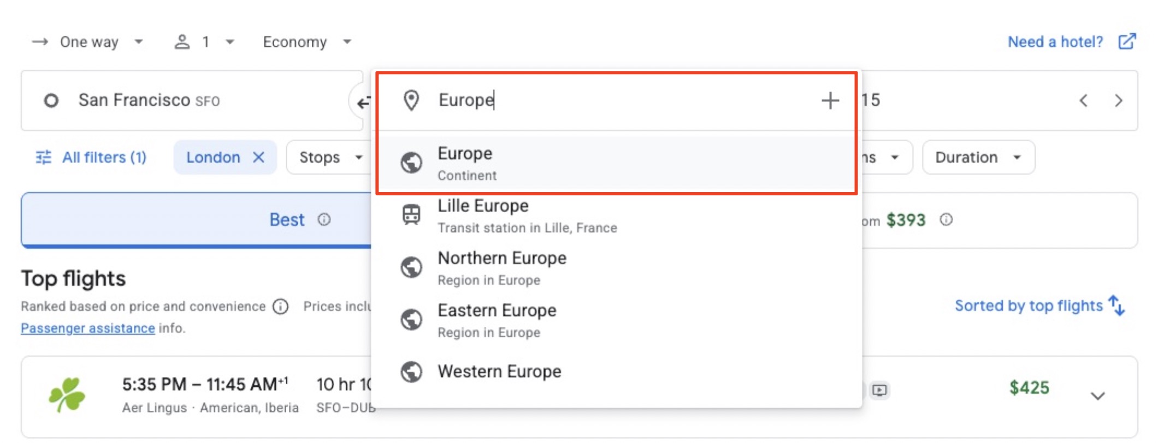Image resolution: width=1170 pixels, height=443 pixels.
Task: Click the external link icon beside Need a hotel?
Action: click(1127, 40)
